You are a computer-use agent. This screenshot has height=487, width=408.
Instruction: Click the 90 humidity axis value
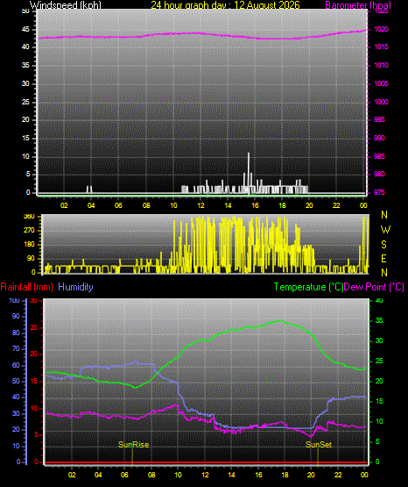coord(16,316)
